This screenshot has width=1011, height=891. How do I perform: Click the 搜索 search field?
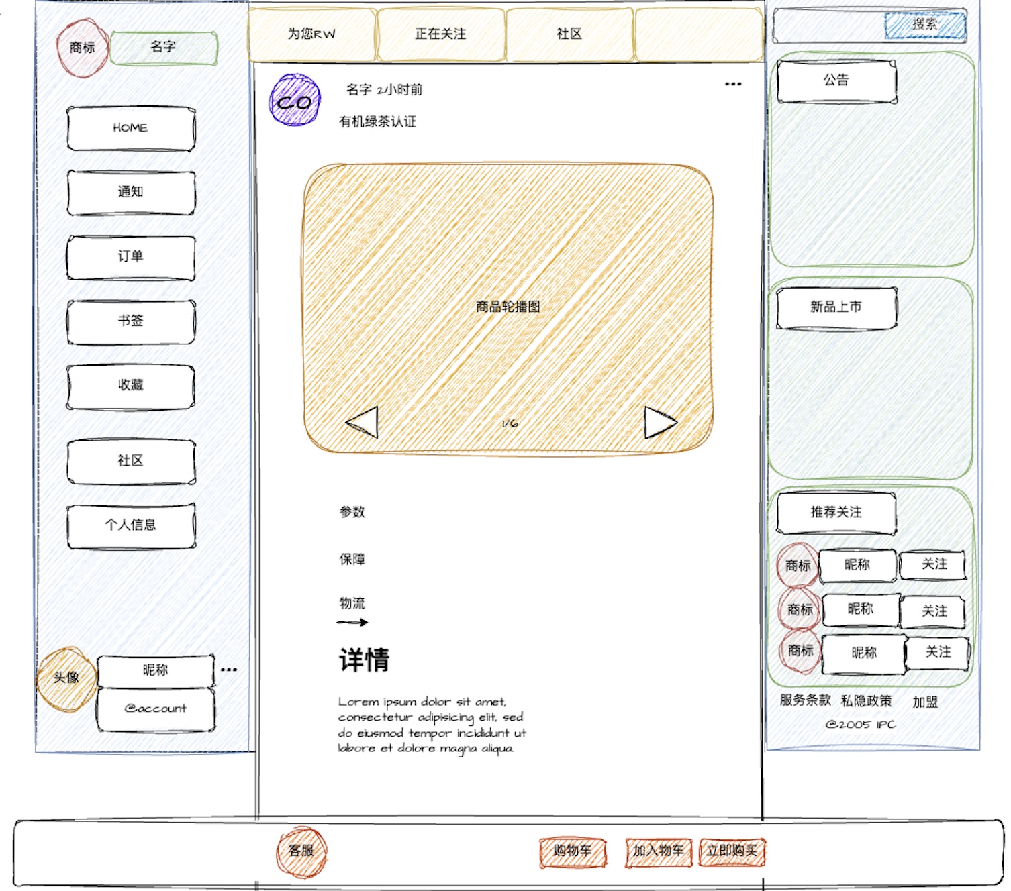(832, 25)
